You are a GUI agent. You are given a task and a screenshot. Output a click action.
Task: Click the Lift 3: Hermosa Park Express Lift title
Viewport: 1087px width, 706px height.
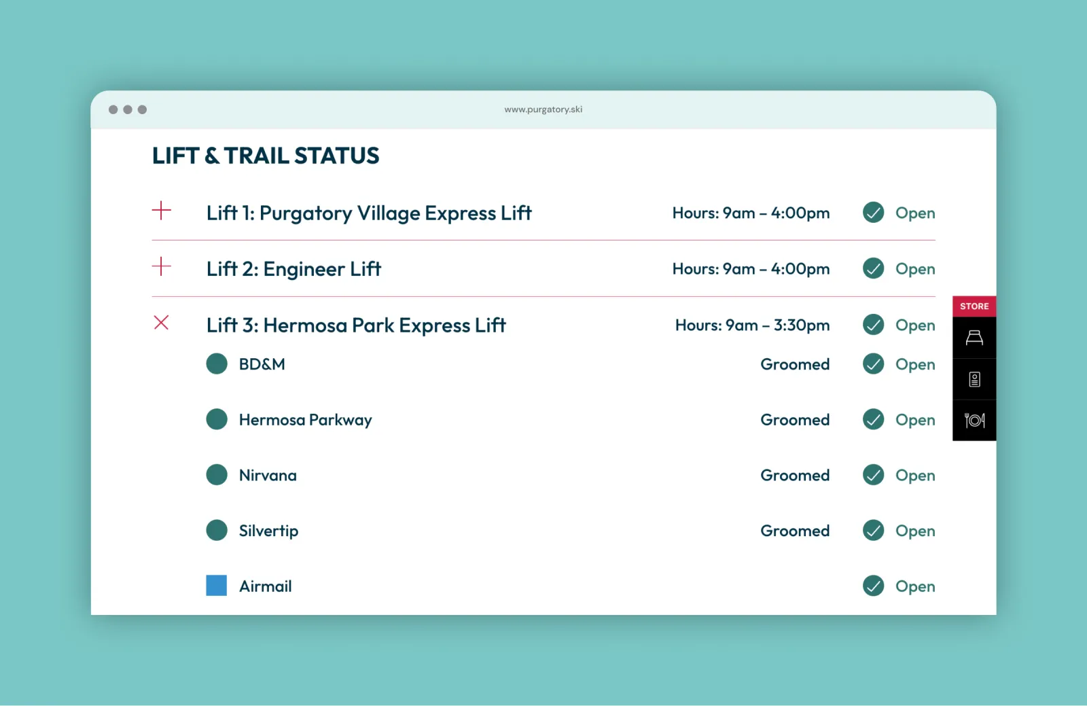coord(356,325)
